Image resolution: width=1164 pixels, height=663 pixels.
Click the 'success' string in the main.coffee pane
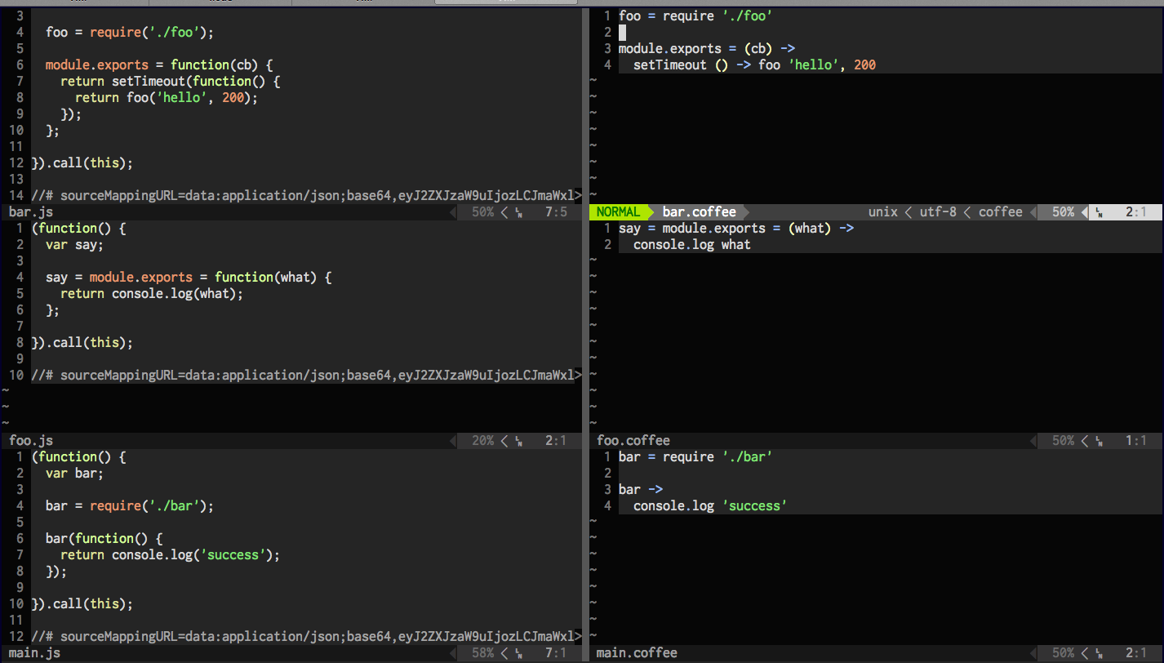(x=754, y=506)
